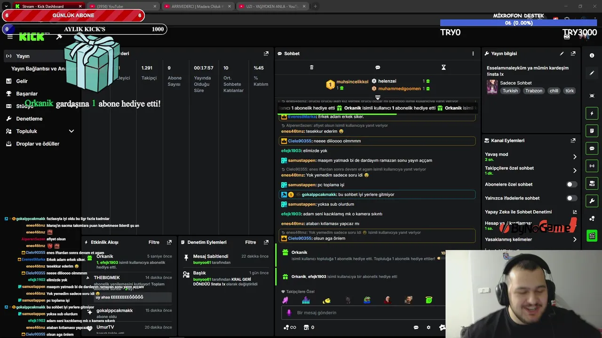The width and height of the screenshot is (602, 338).
Task: Pop out the Yayın bilgisi panel
Action: click(x=573, y=54)
